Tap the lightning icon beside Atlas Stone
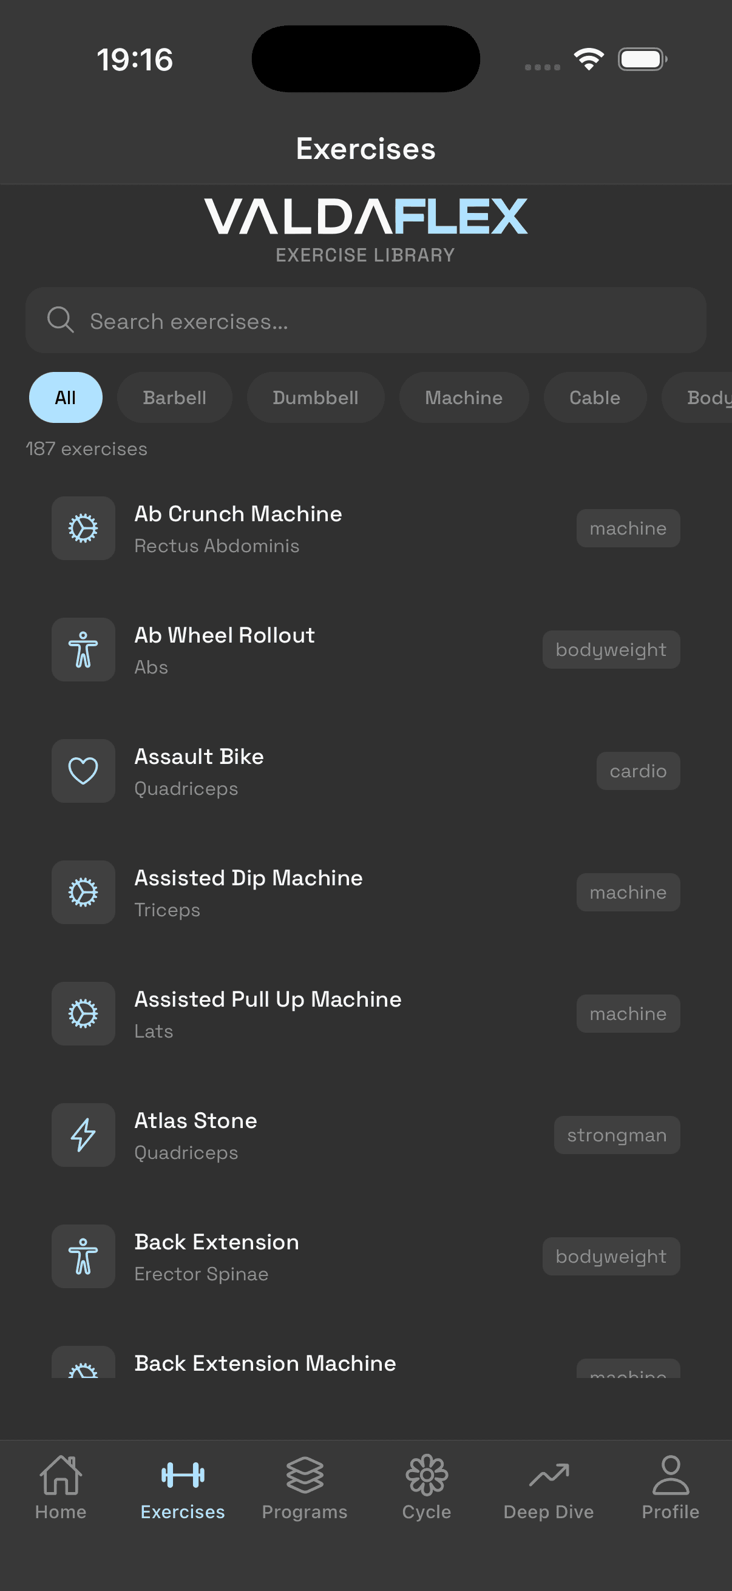 (83, 1135)
